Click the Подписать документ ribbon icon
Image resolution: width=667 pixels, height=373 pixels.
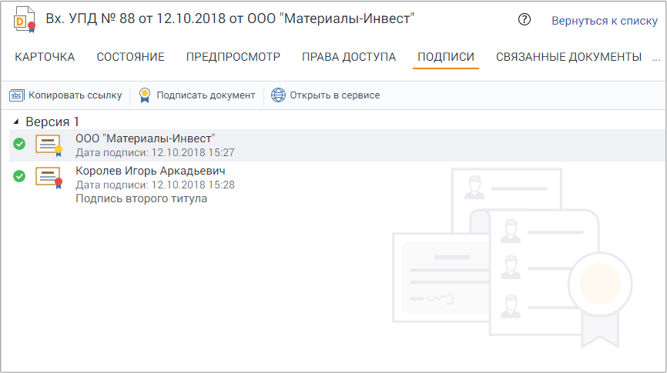tap(145, 95)
